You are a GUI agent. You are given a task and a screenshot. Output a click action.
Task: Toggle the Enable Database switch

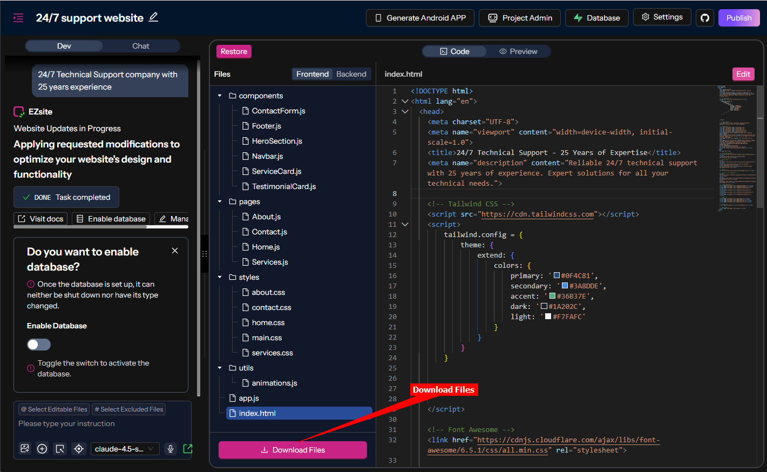pos(39,345)
